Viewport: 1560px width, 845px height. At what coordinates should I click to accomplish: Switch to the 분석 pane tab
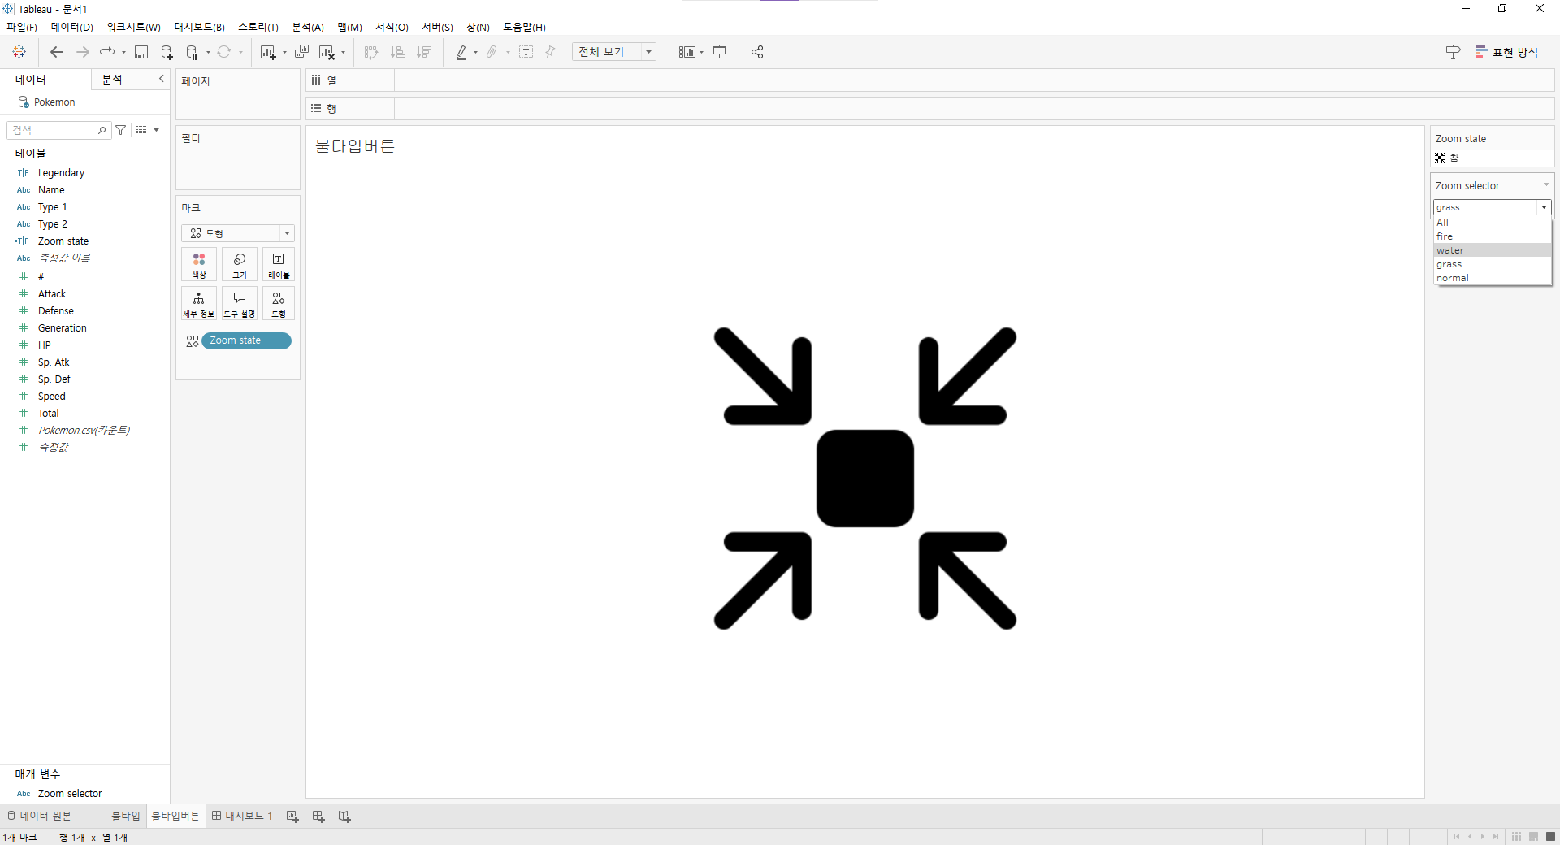coord(112,80)
